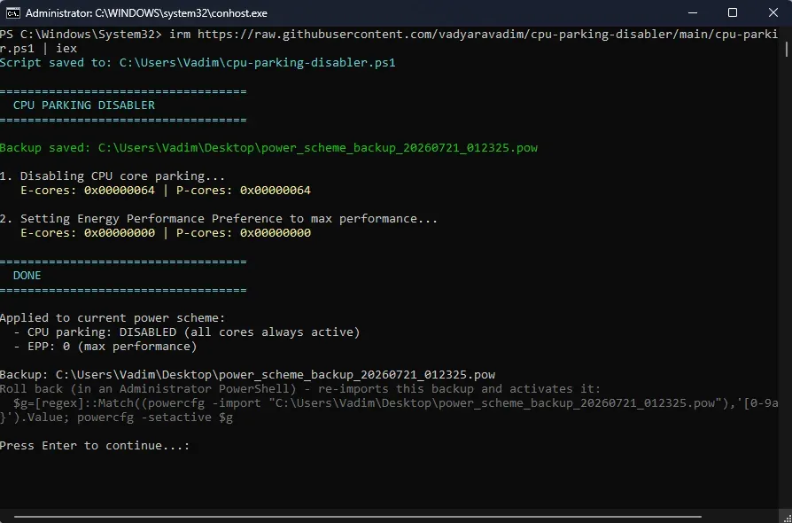This screenshot has width=792, height=523.
Task: Click 'Applied to current power scheme:' text
Action: pos(113,318)
